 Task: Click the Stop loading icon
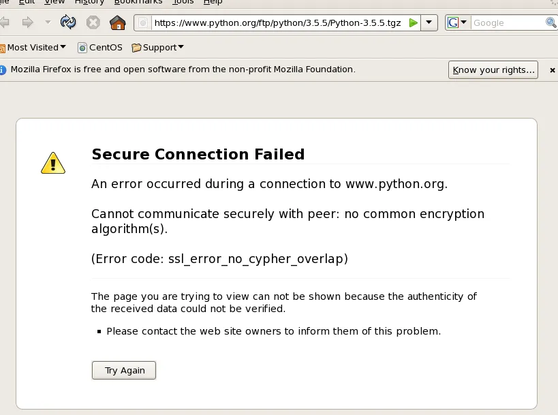[93, 22]
